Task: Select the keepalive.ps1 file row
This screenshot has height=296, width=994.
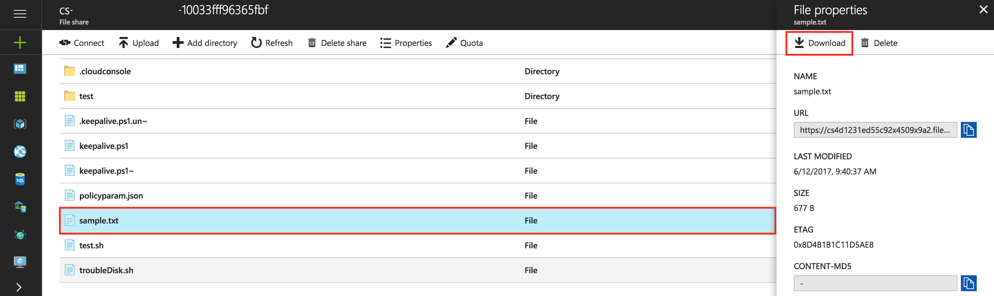Action: click(418, 146)
